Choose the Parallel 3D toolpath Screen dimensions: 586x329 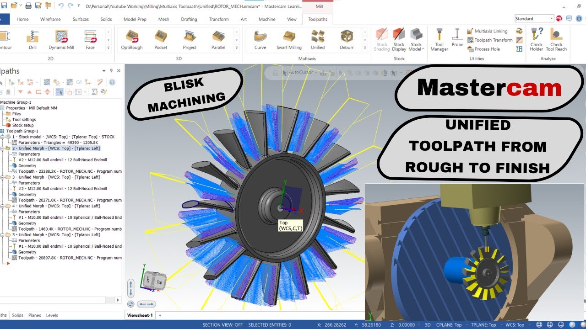coord(218,40)
